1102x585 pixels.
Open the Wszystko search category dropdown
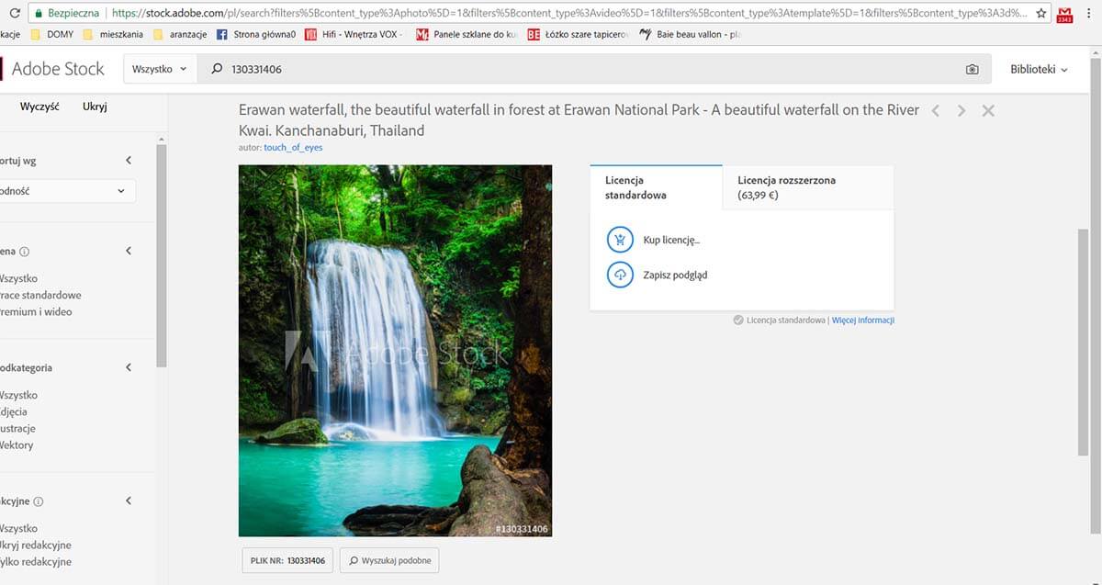(x=160, y=69)
